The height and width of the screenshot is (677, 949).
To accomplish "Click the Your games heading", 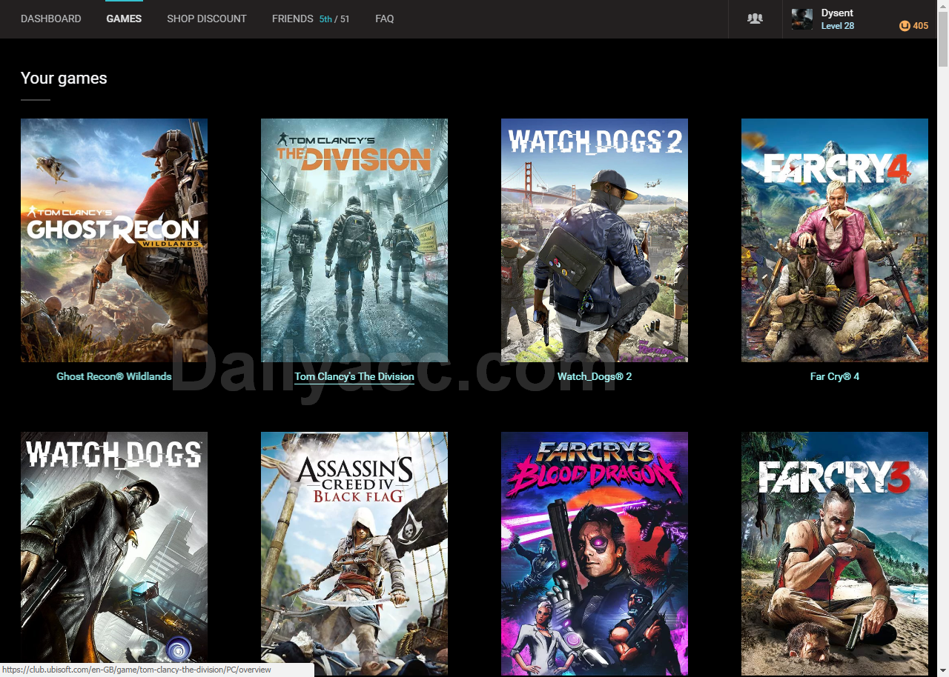I will (x=64, y=79).
